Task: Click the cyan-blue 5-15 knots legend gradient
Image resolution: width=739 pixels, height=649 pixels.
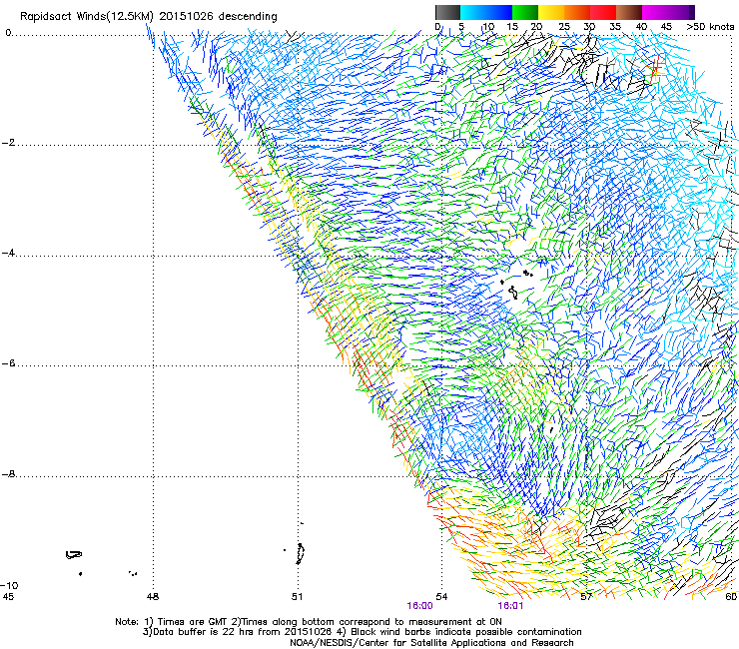Action: click(x=486, y=12)
